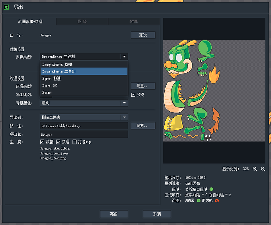Choose DragonBones 二进制 option in list
Screen dimensions: 271x225
coord(84,72)
